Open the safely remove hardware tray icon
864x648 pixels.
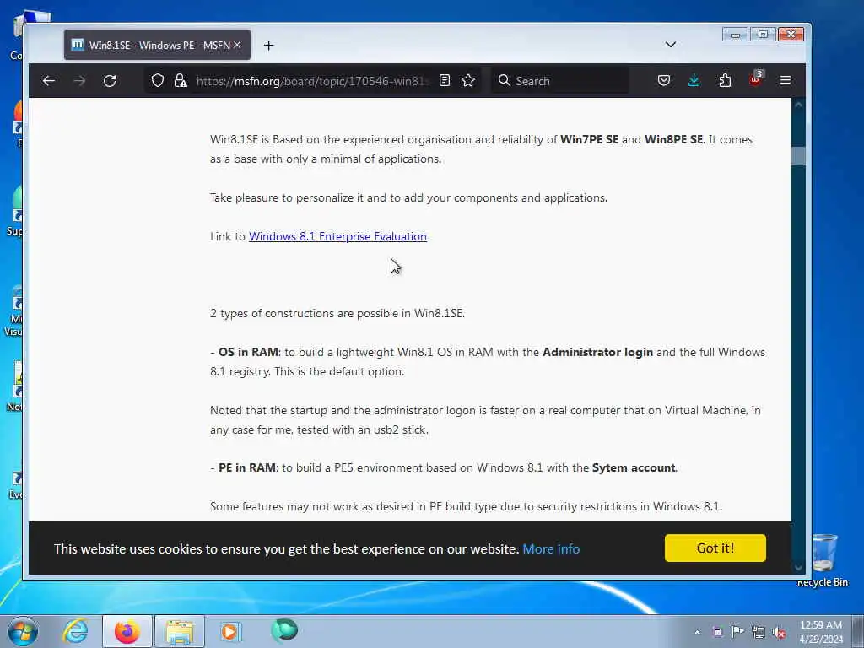(x=717, y=632)
